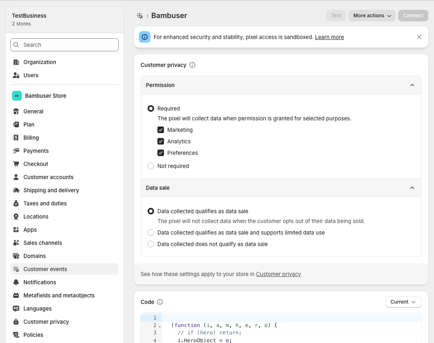Click the Apps grid icon

[x=16, y=230]
